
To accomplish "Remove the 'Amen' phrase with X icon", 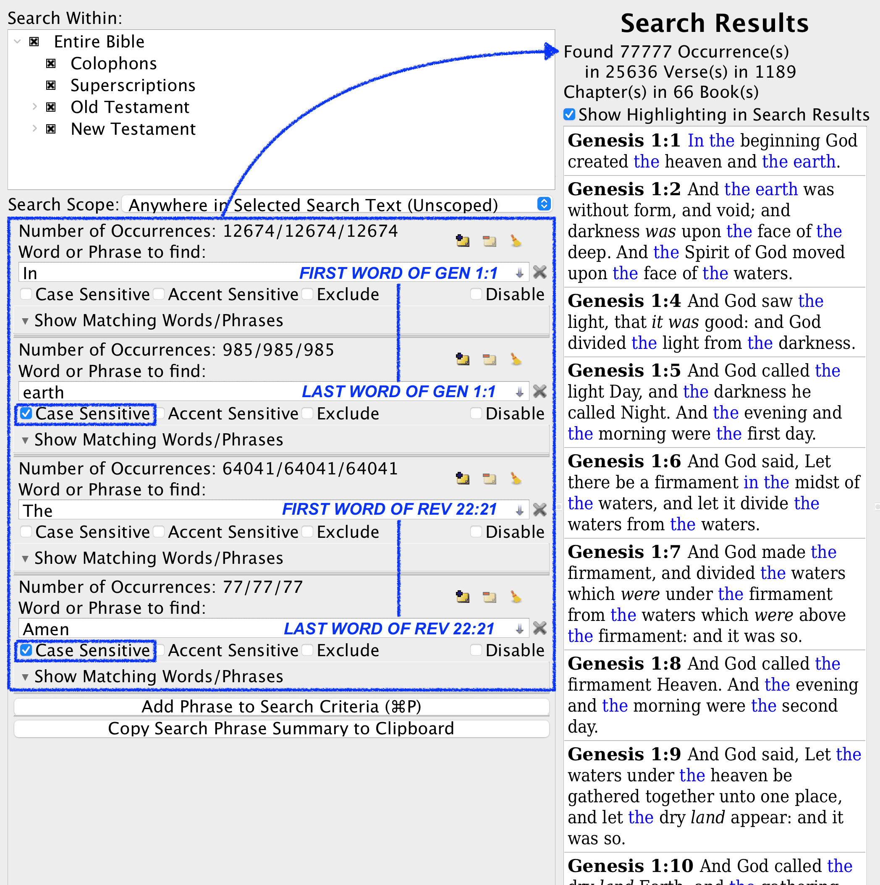I will pyautogui.click(x=540, y=628).
